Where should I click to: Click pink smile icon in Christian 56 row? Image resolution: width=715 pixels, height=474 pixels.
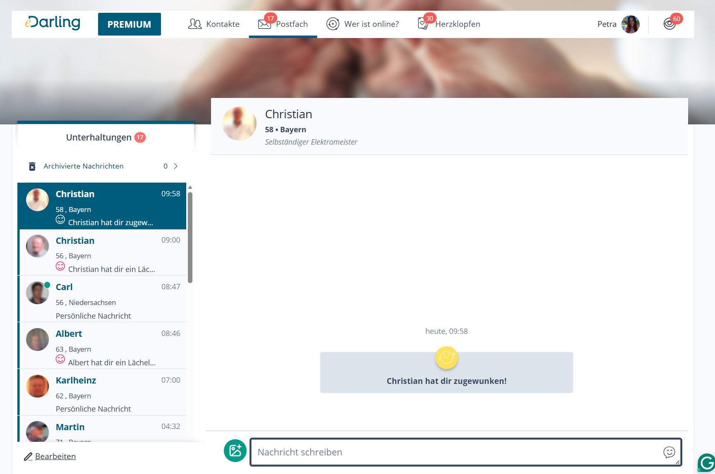click(x=60, y=267)
